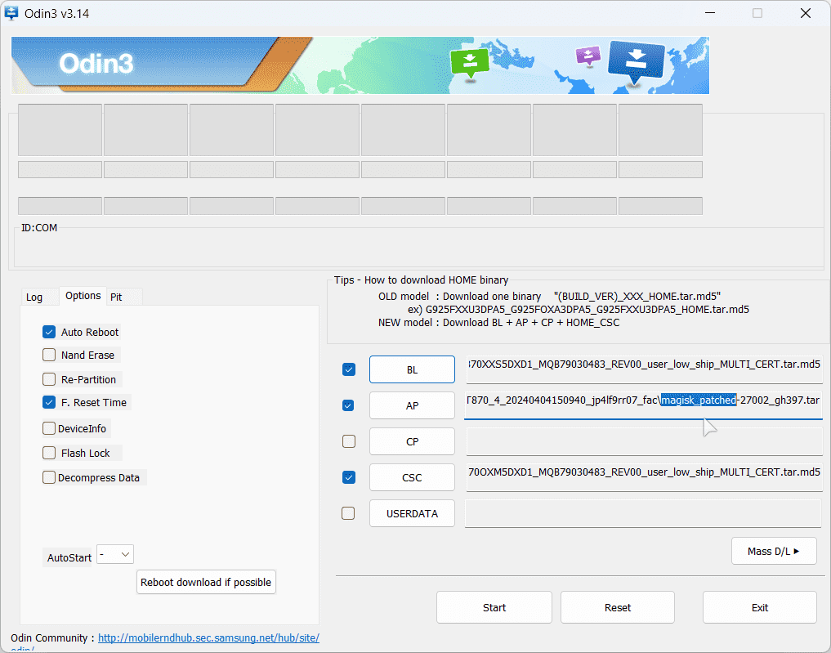
Task: Uncheck the BL file checkbox
Action: tap(349, 369)
